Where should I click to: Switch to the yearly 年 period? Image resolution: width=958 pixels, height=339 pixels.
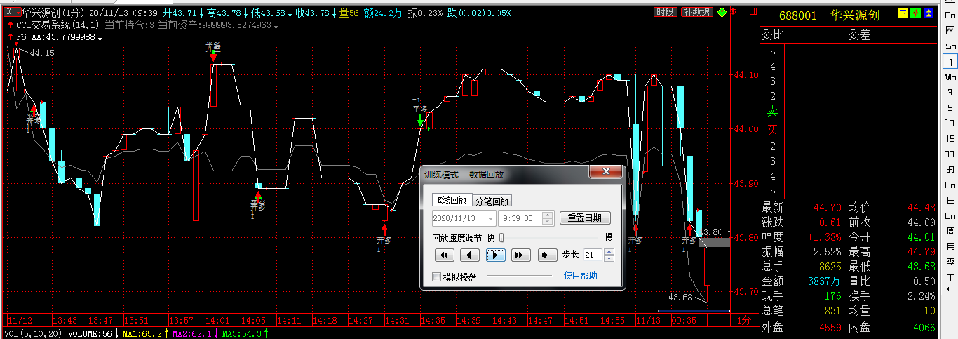pos(950,277)
